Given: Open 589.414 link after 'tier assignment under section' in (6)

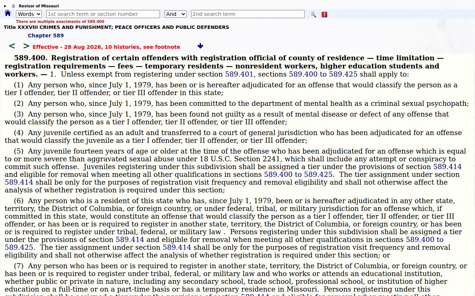Looking at the screenshot, I should coord(177,247).
